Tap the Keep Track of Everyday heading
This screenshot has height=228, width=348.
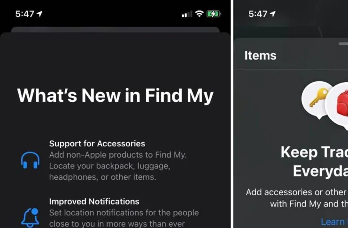click(314, 161)
